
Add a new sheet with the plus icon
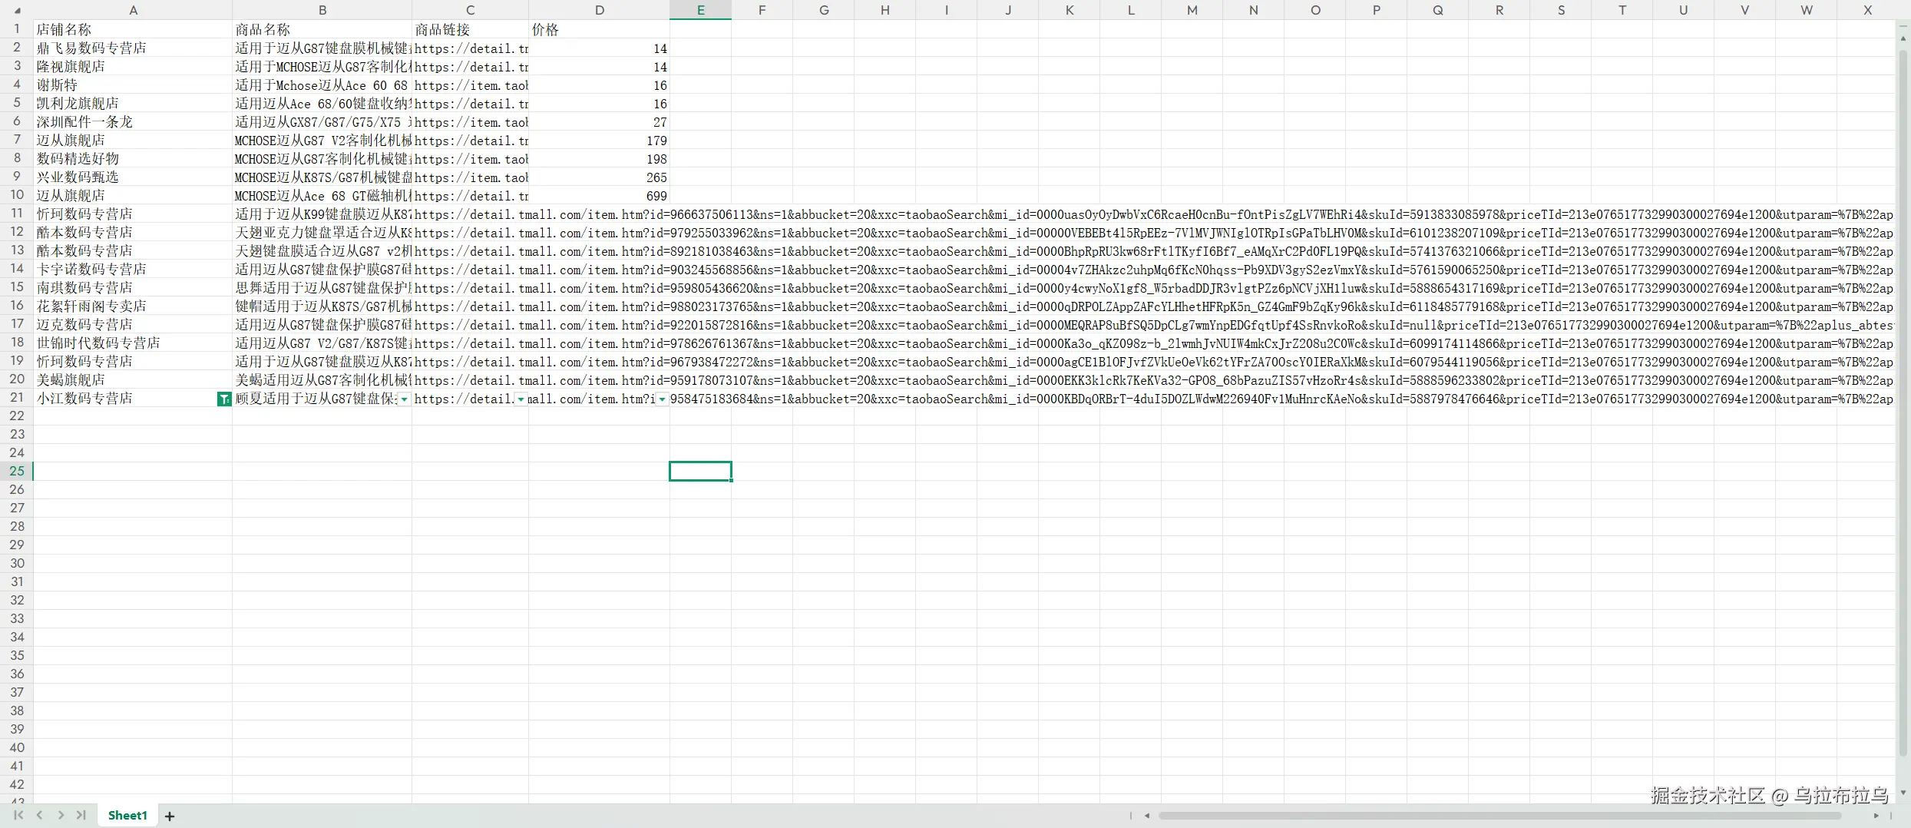tap(170, 816)
